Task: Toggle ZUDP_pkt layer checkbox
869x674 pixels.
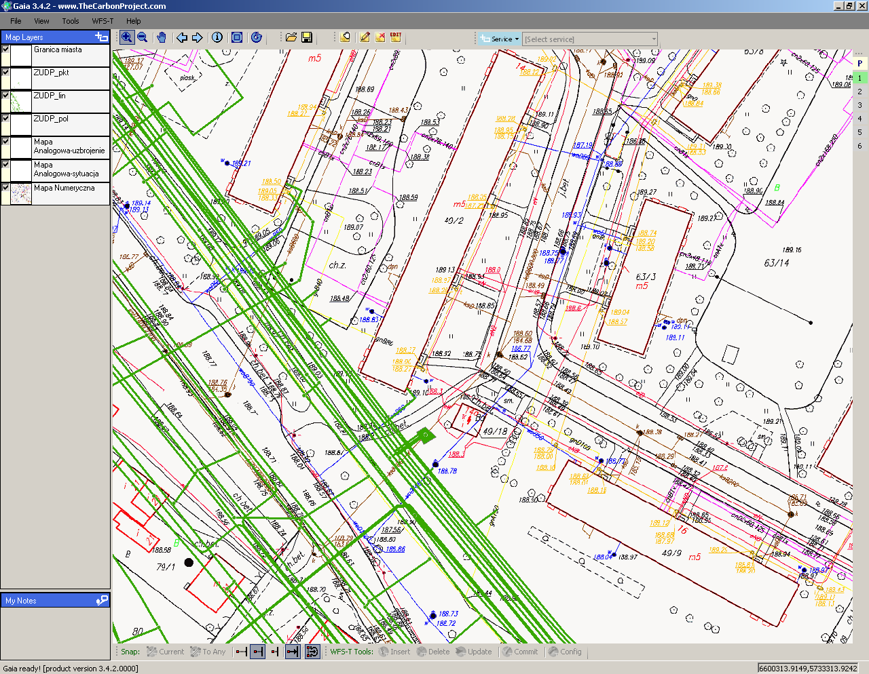Action: (x=5, y=73)
